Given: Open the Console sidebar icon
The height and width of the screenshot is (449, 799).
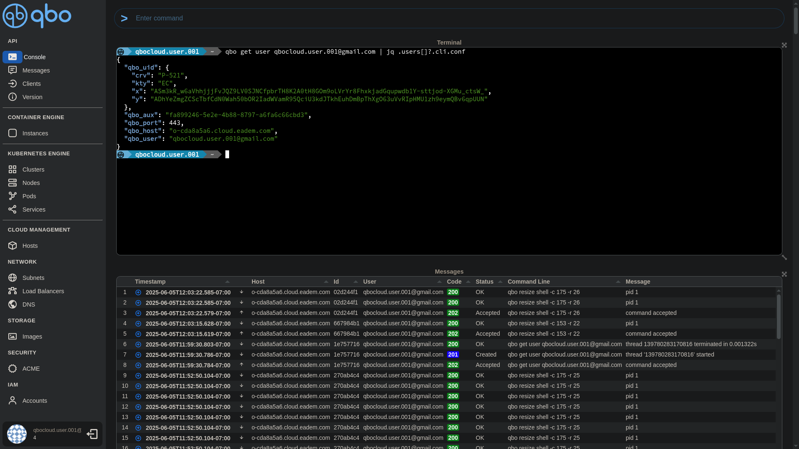Looking at the screenshot, I should point(12,57).
